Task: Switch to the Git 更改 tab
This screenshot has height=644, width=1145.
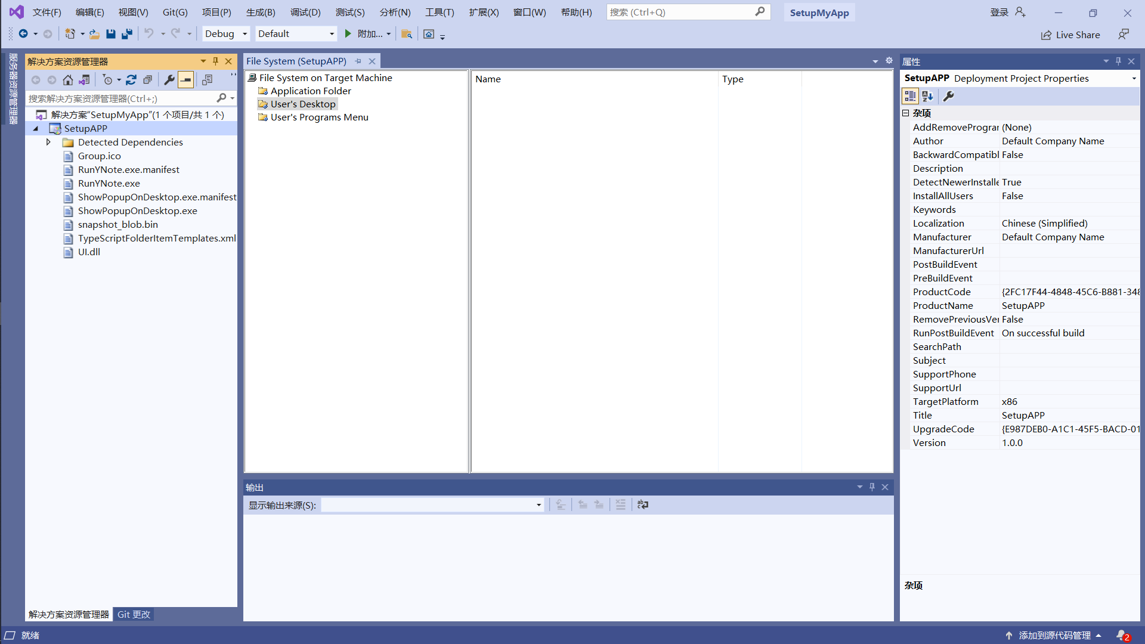Action: 134,614
